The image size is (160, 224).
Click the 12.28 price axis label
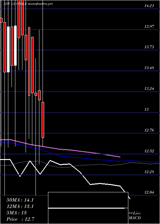149,172
